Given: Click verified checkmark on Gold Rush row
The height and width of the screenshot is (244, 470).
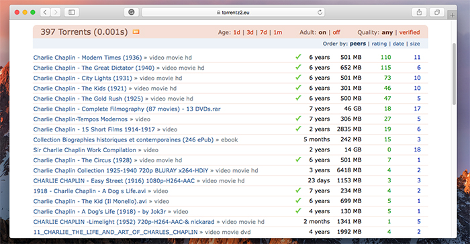Looking at the screenshot, I should pyautogui.click(x=298, y=98).
